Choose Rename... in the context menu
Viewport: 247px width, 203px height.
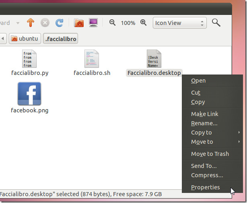tap(212, 123)
